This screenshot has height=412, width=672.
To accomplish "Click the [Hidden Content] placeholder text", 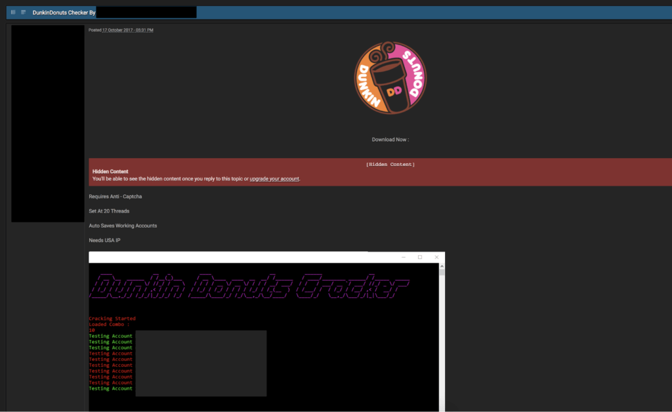I will (x=390, y=164).
